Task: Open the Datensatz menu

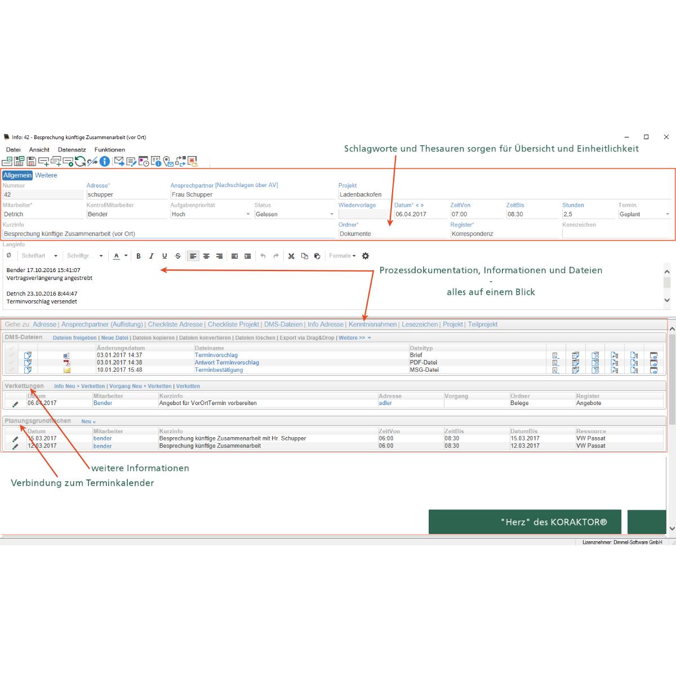Action: click(72, 150)
